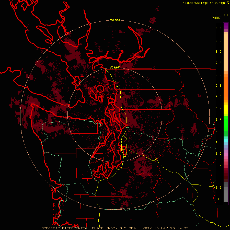Click the 4.2 color scale value
This screenshot has width=230, height=230.
point(218,108)
